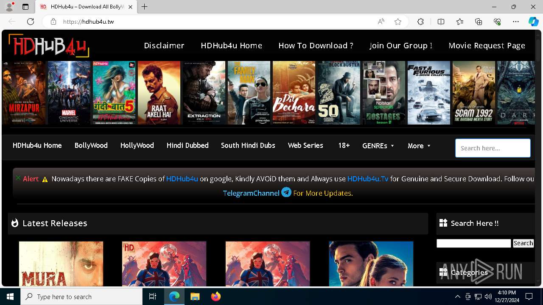Image resolution: width=543 pixels, height=305 pixels.
Task: Open Task View on taskbar
Action: point(153,297)
